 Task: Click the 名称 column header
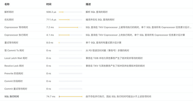point(7,4)
